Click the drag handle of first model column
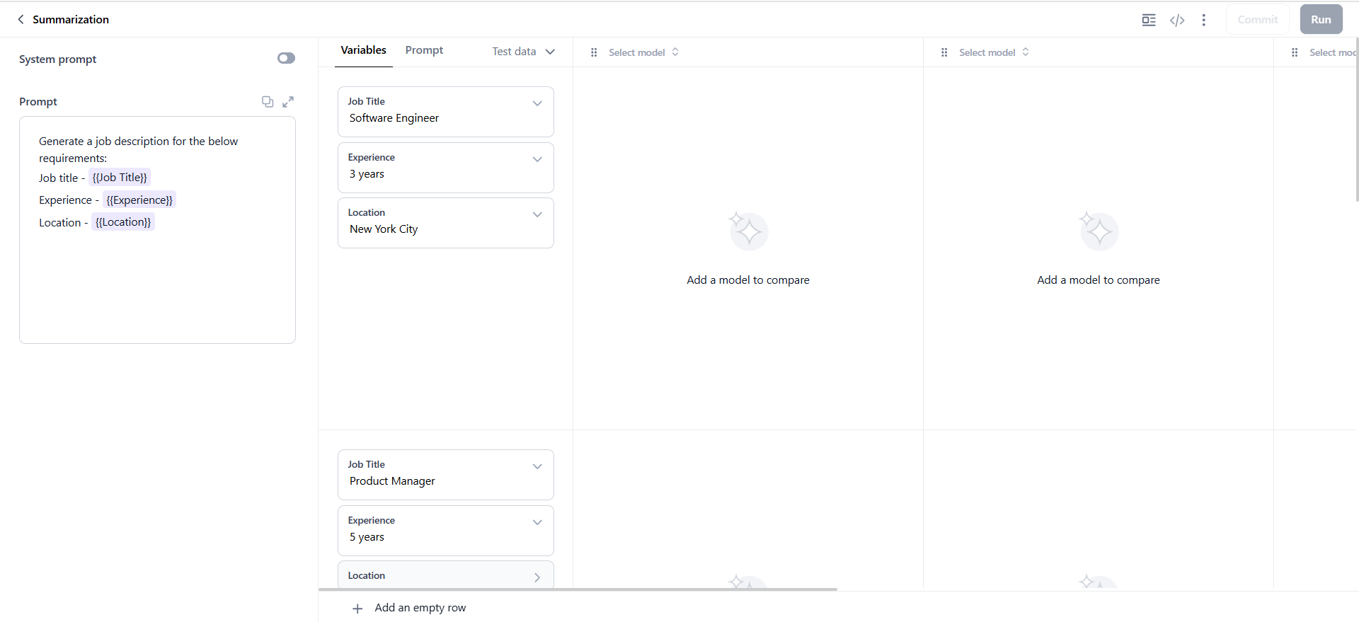 [594, 52]
